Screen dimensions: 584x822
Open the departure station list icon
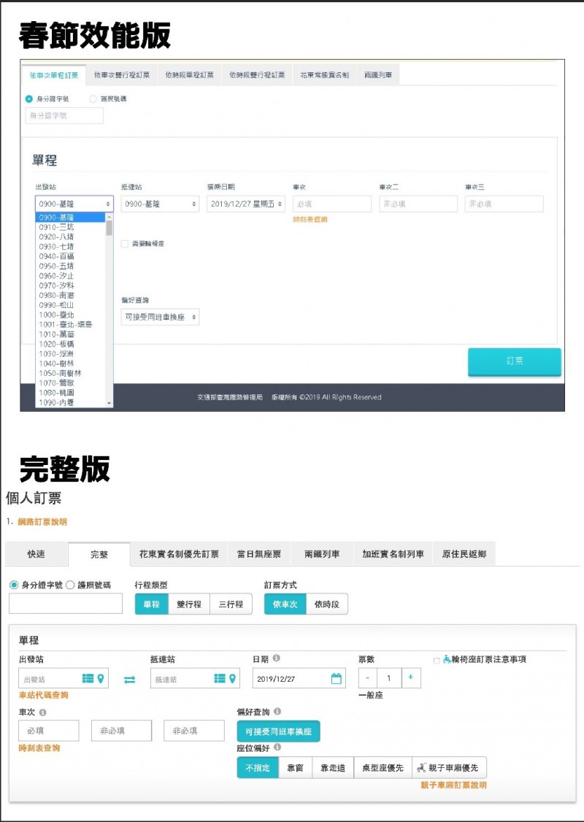86,677
